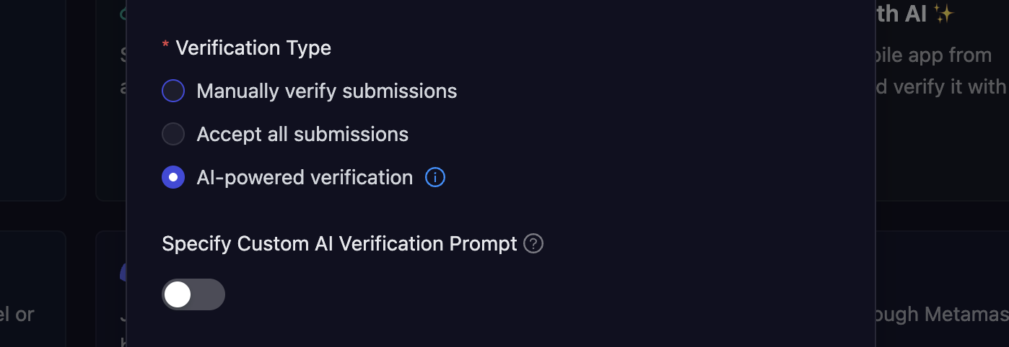Viewport: 1009px width, 347px height.
Task: Click the background card text ending 'or'
Action: tap(17, 315)
